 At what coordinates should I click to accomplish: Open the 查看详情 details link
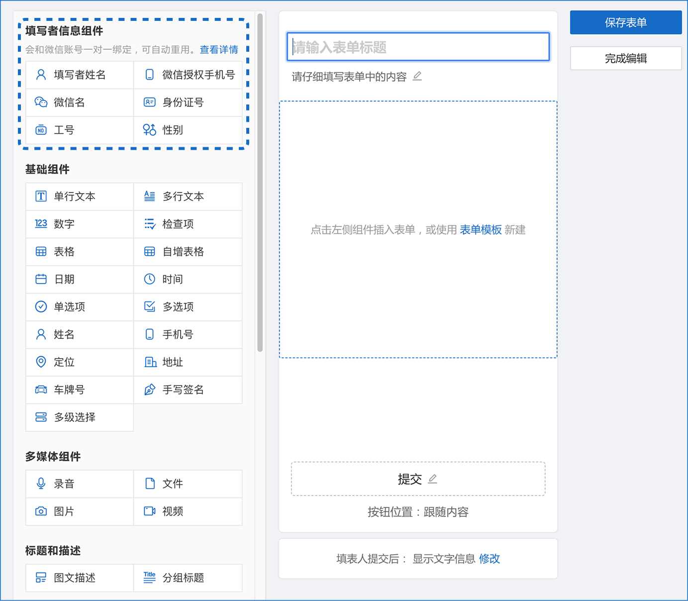click(219, 50)
